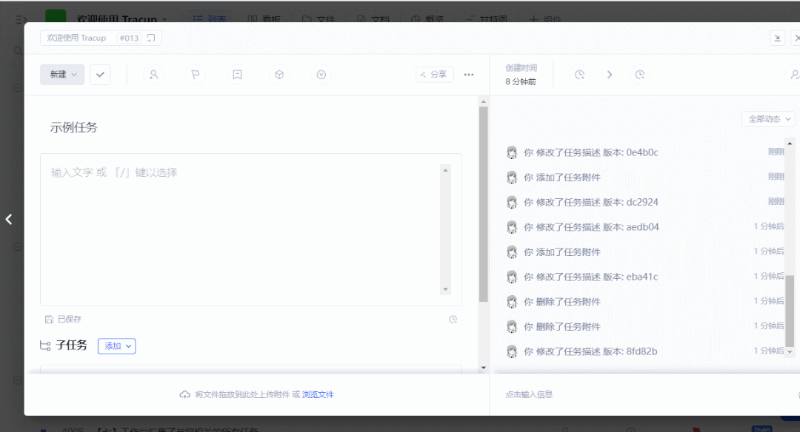Switch to the 看板 board tab
Screen dimensions: 800x432
point(265,20)
